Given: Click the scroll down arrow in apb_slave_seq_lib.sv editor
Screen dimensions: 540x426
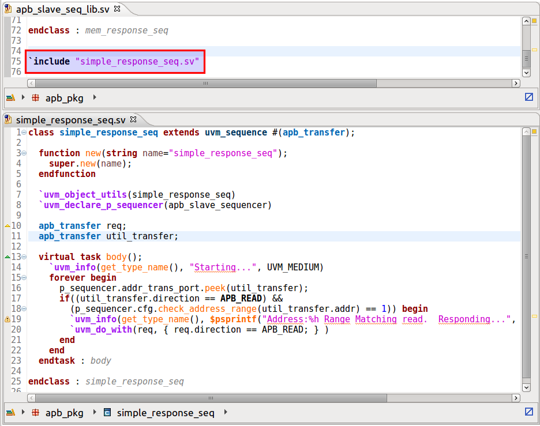Looking at the screenshot, I should tap(526, 73).
